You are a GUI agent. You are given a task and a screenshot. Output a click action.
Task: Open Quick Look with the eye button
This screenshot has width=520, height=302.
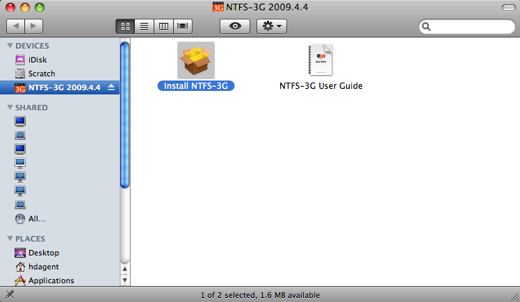click(235, 26)
